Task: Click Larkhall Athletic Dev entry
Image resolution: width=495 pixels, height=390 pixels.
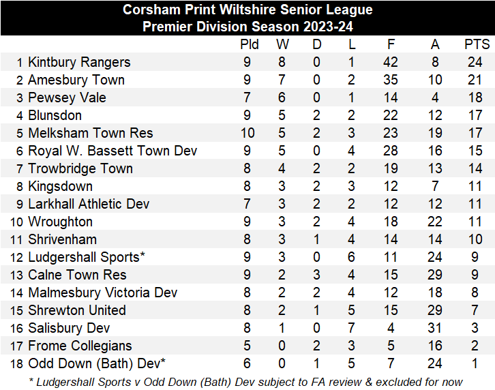Action: pos(89,204)
